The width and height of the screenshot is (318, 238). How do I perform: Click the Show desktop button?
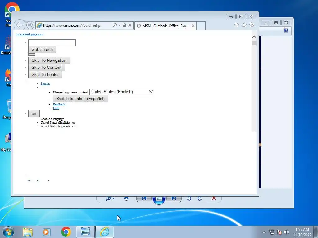point(316,232)
